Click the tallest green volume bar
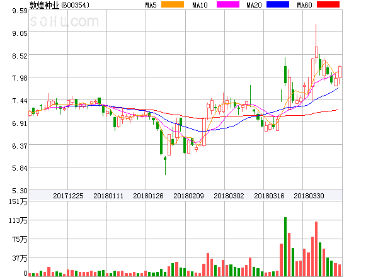378x277 pixels. click(x=285, y=247)
